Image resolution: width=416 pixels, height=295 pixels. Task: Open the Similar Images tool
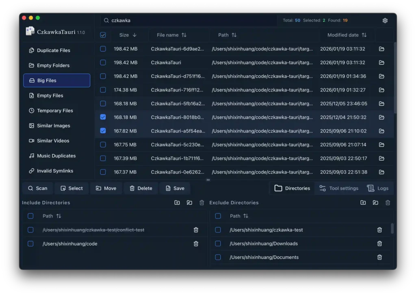pos(57,126)
